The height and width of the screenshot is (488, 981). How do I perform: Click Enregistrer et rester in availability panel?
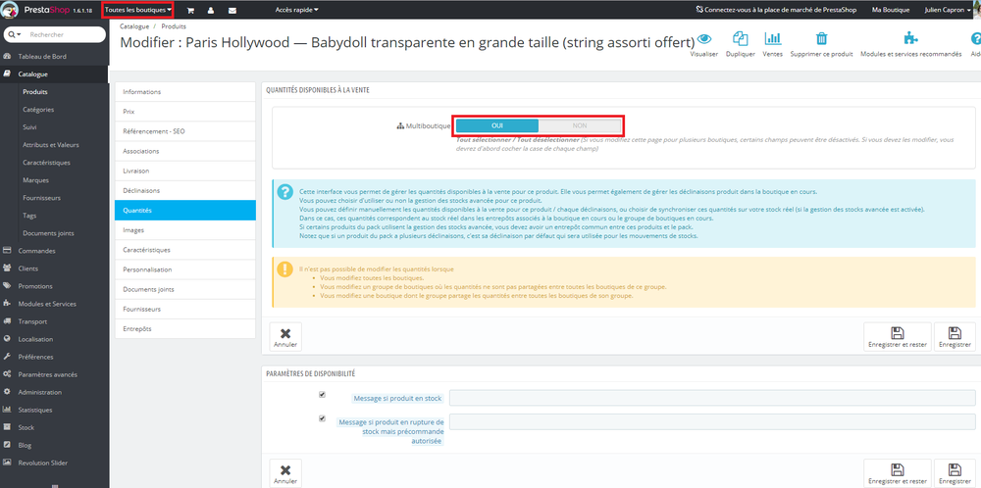tap(898, 473)
